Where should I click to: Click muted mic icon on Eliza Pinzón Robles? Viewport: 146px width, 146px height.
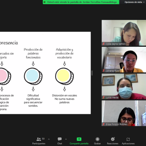pyautogui.click(x=104, y=124)
